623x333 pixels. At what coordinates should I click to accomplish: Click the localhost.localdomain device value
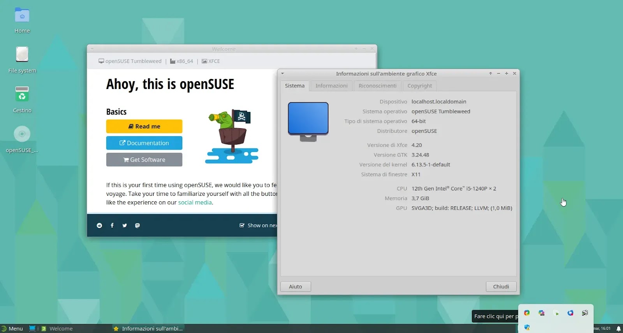pyautogui.click(x=439, y=102)
